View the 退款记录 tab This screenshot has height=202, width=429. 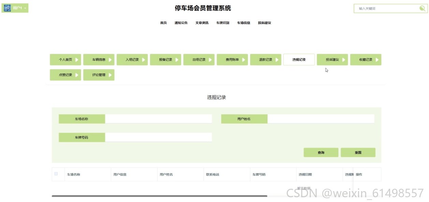click(x=266, y=60)
